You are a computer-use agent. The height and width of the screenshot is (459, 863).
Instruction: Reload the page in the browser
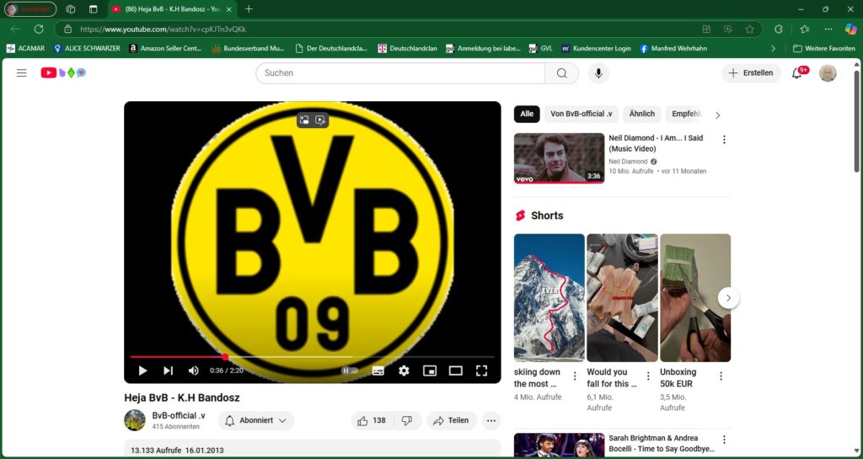click(x=39, y=29)
